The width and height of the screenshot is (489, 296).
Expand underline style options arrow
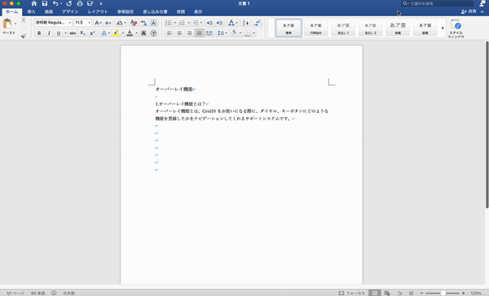65,33
